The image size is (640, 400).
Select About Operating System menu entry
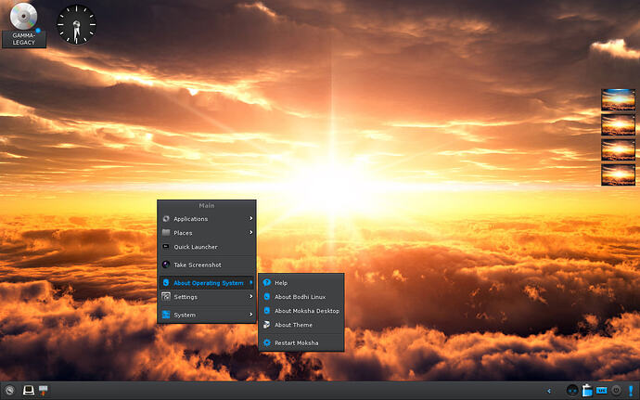[x=207, y=283]
